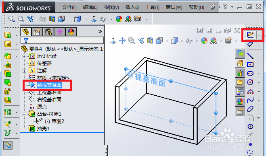Click the View Settings monitor icon in top toolbar
The width and height of the screenshot is (266, 156).
pos(138,19)
